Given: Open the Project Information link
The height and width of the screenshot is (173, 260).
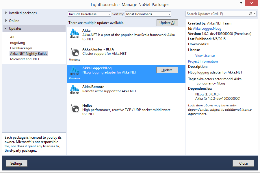Looking at the screenshot, I should click(203, 61).
